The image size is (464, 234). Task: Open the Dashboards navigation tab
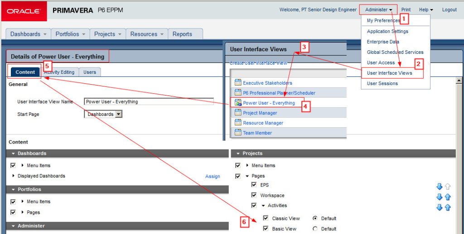pyautogui.click(x=29, y=34)
